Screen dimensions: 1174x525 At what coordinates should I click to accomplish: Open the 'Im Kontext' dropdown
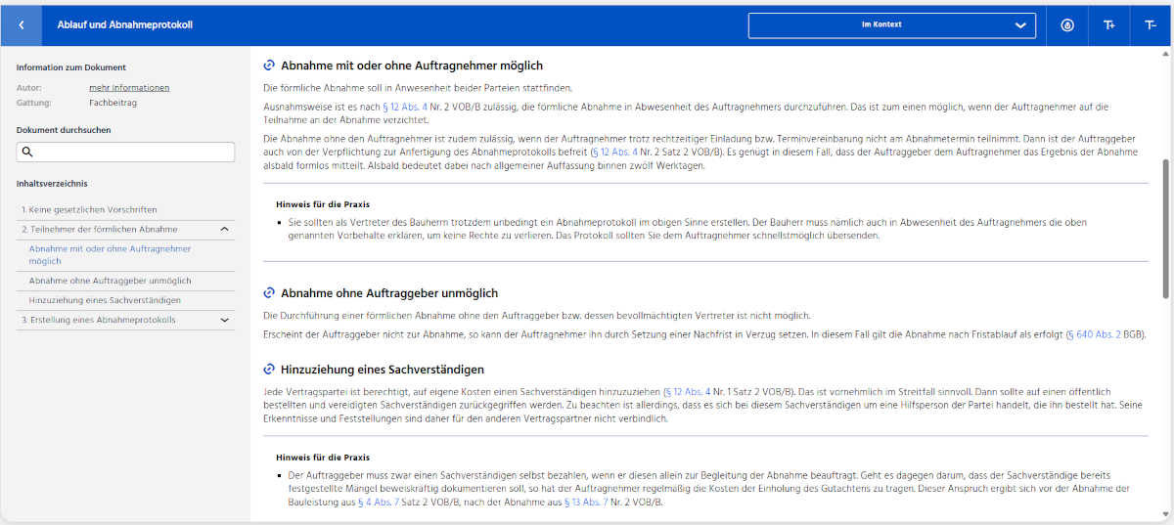pos(890,24)
